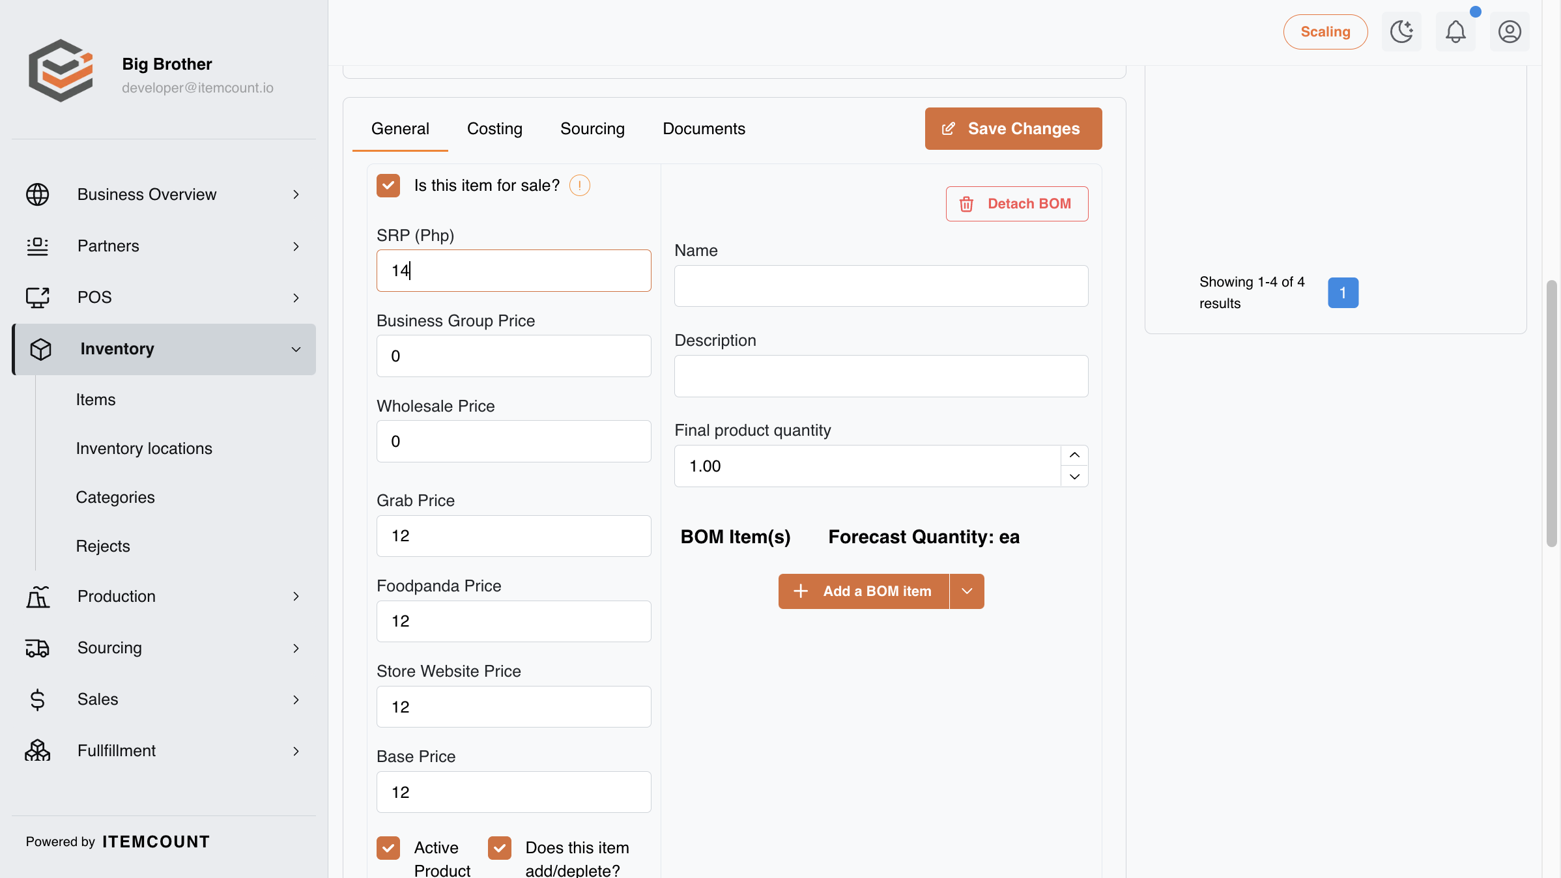The height and width of the screenshot is (878, 1561).
Task: Switch to the Sourcing tab
Action: (x=592, y=129)
